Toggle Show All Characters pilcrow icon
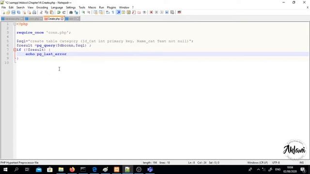The height and width of the screenshot is (174, 310). tap(113, 13)
